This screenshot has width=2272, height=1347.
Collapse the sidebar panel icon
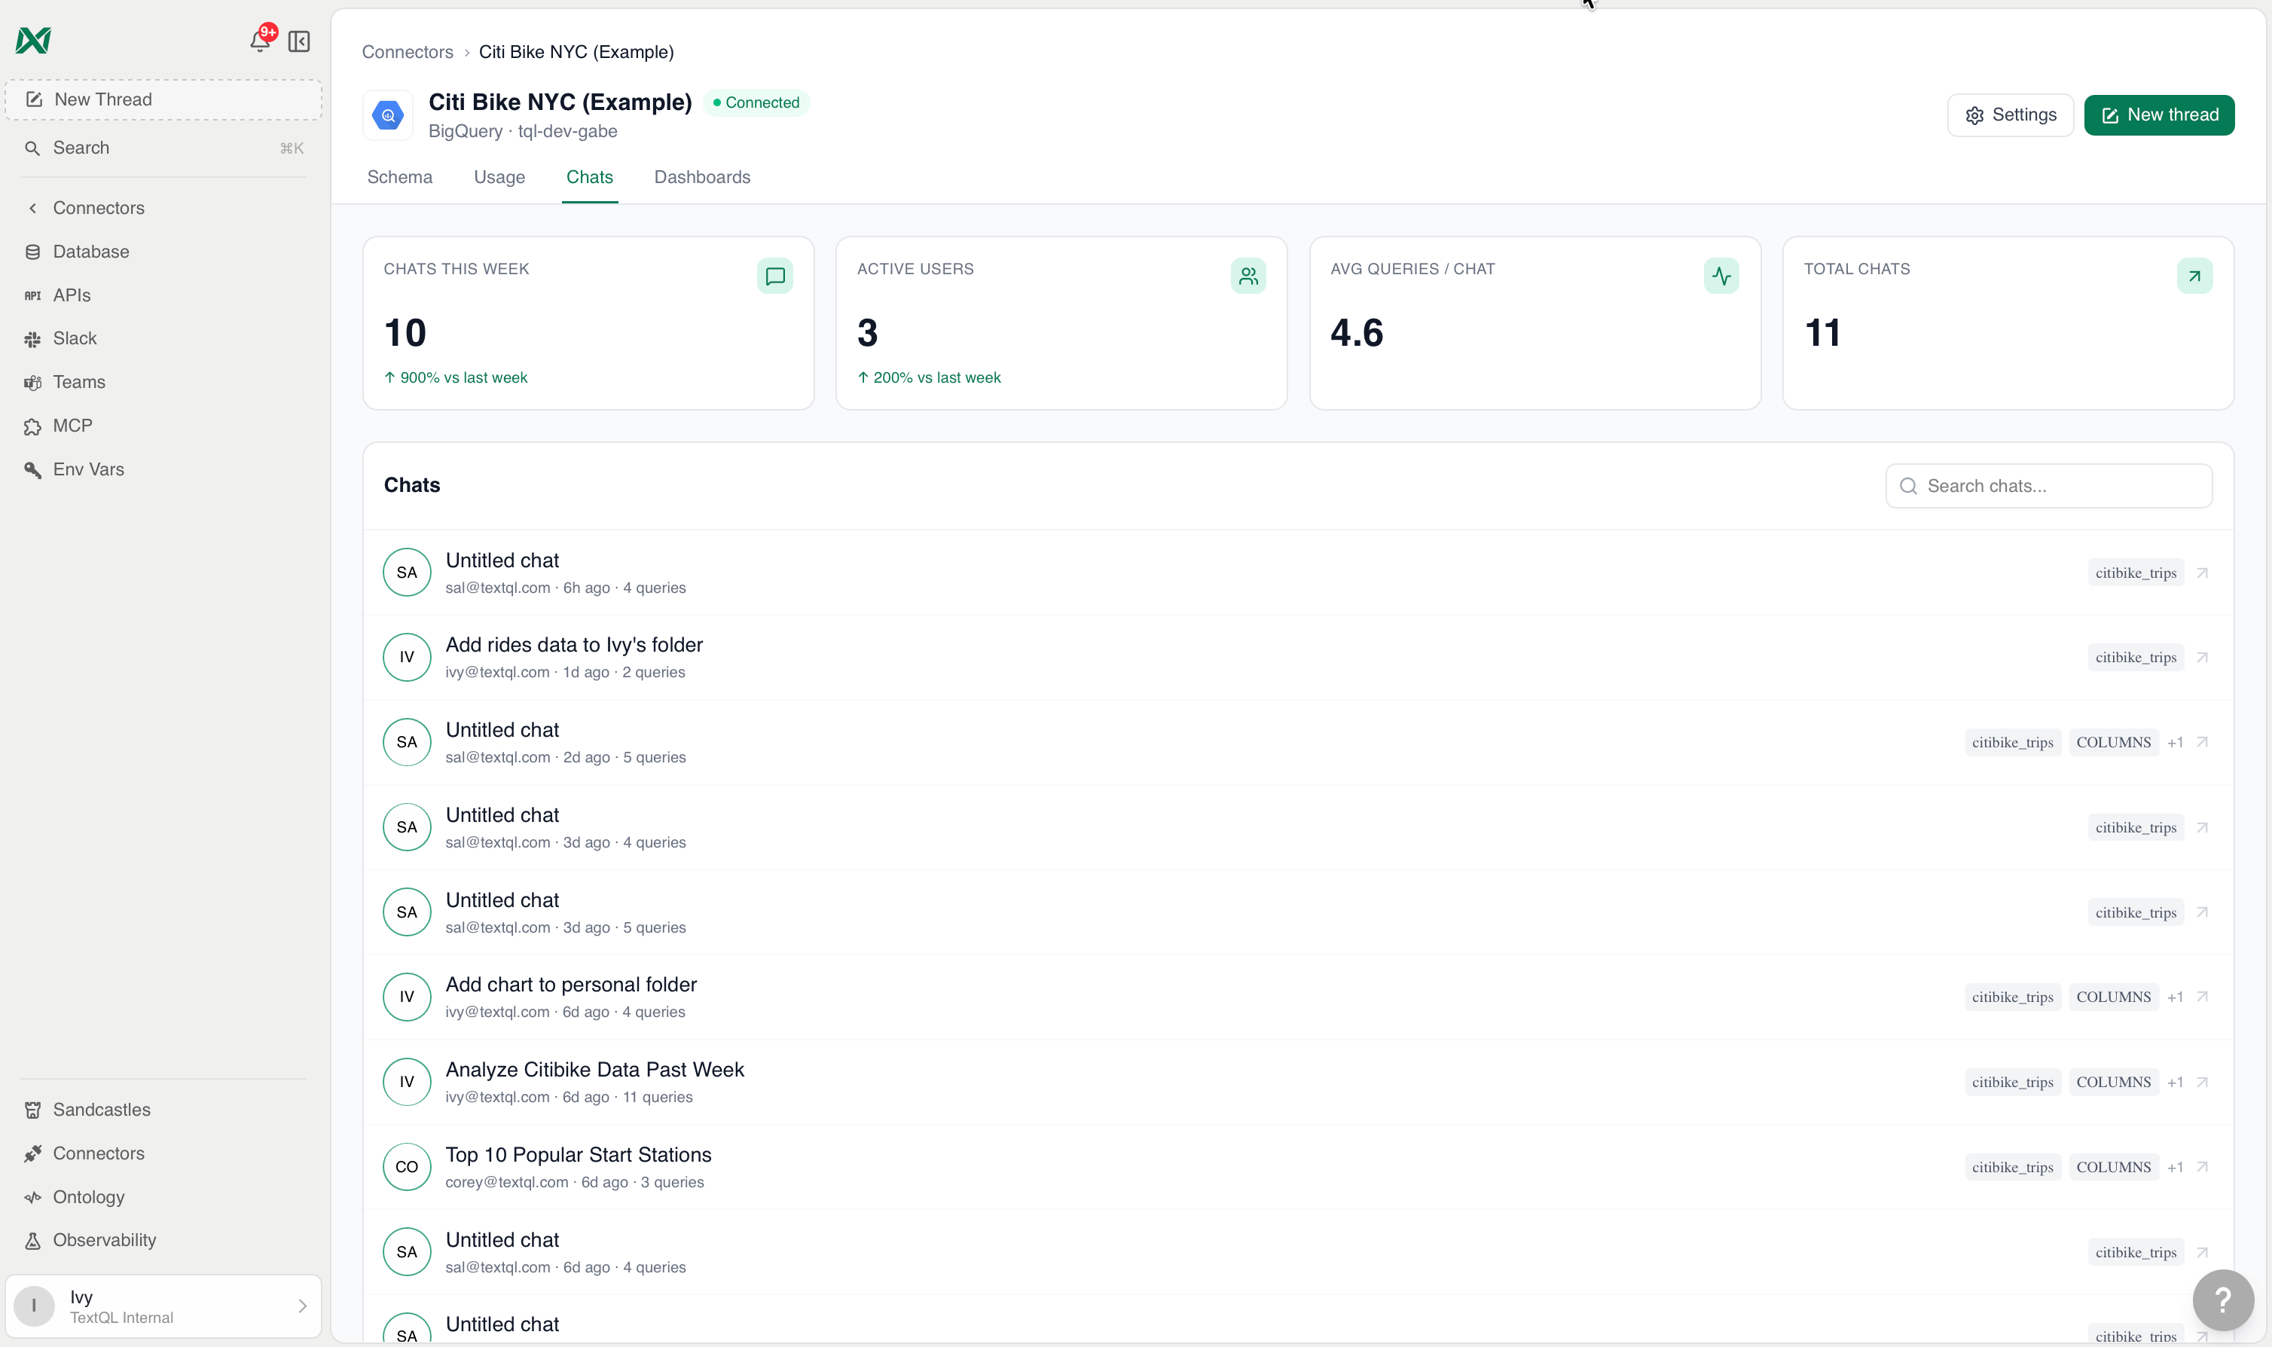tap(298, 41)
